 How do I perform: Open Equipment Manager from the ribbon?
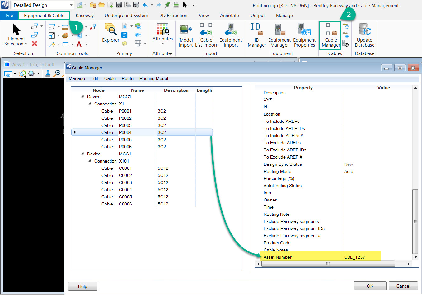click(x=279, y=35)
